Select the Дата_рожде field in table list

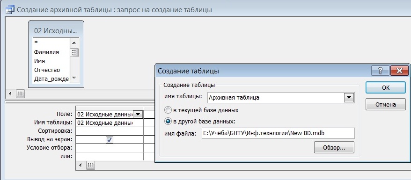[51, 79]
